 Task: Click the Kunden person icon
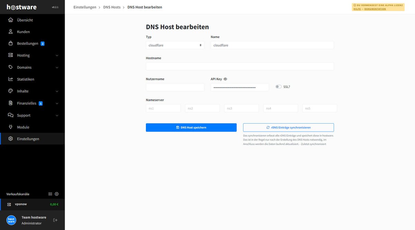11,32
